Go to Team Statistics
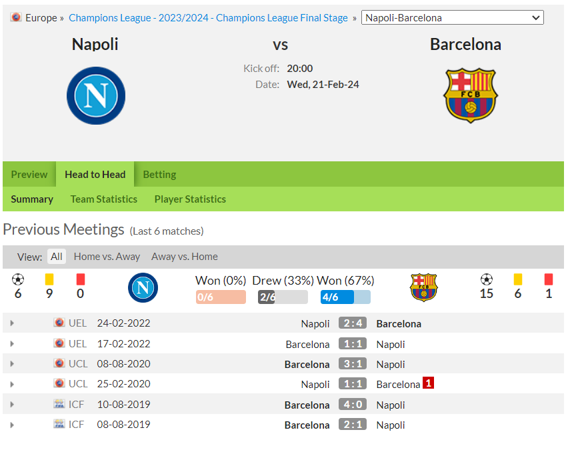This screenshot has width=566, height=454. point(104,199)
